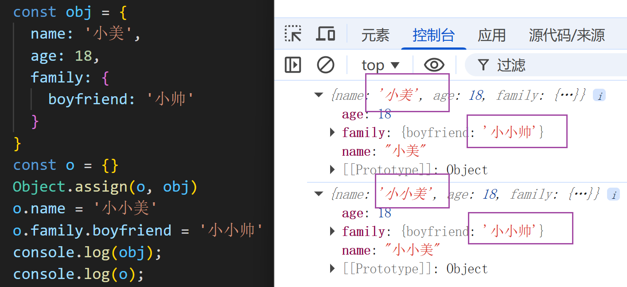627x287 pixels.
Task: Collapse the first logged object with name '小美'
Action: pyautogui.click(x=319, y=95)
